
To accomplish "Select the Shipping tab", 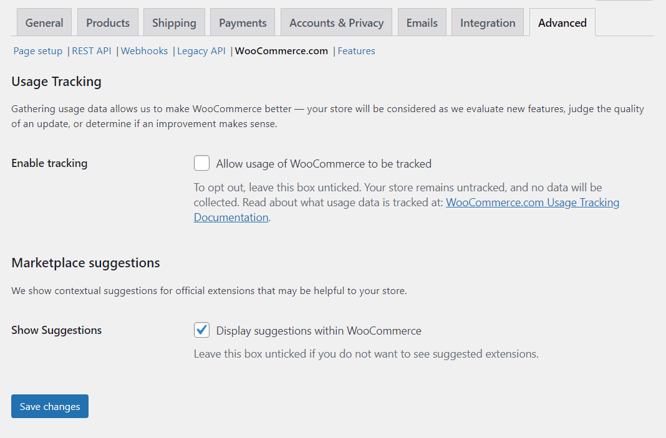I will [x=173, y=22].
